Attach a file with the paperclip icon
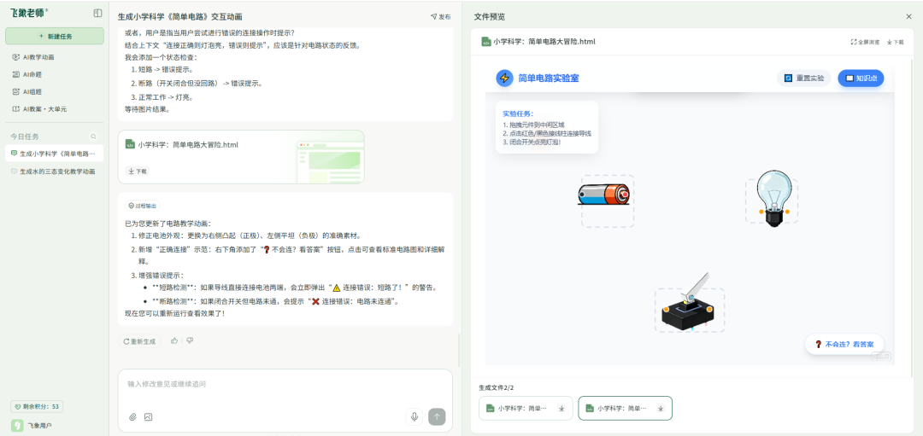Image resolution: width=923 pixels, height=436 pixels. (x=132, y=417)
